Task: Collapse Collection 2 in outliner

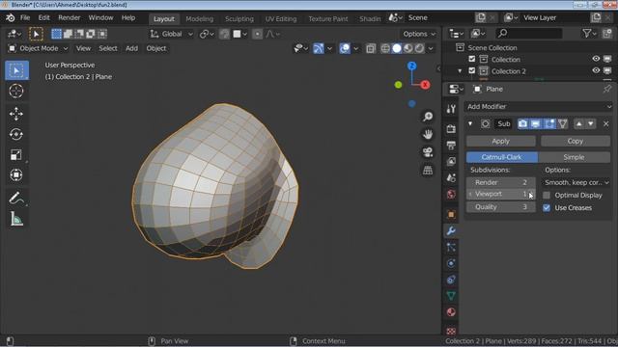Action: coord(460,71)
